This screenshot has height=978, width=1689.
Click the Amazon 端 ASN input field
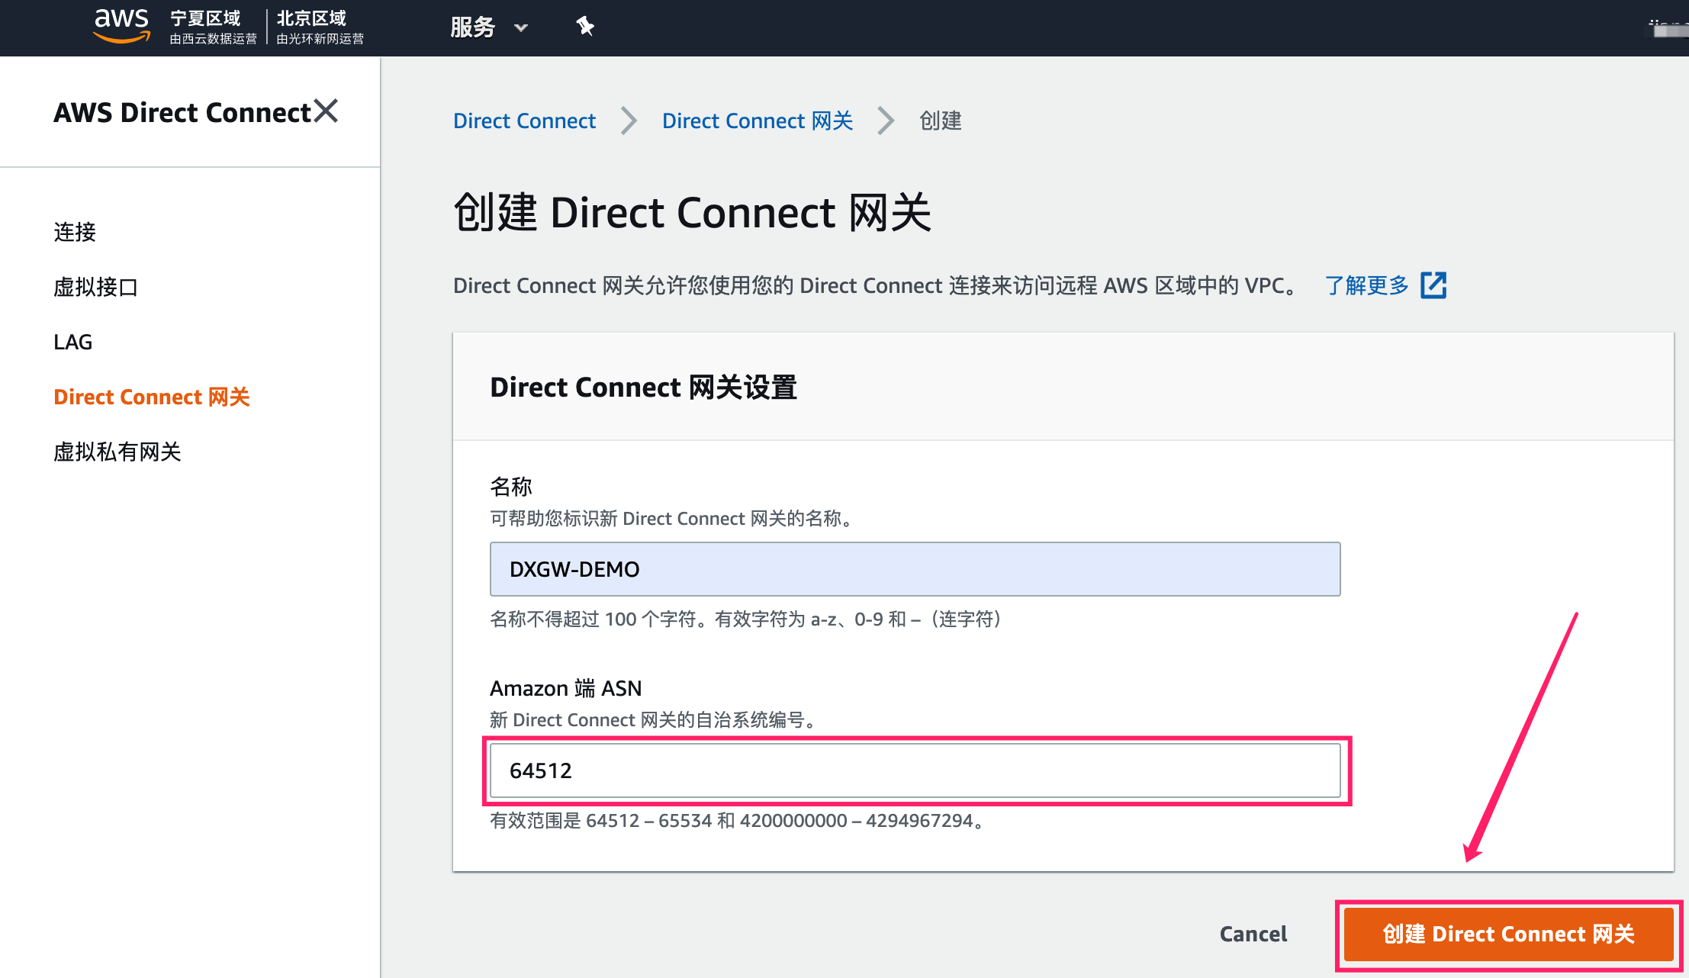pos(915,770)
